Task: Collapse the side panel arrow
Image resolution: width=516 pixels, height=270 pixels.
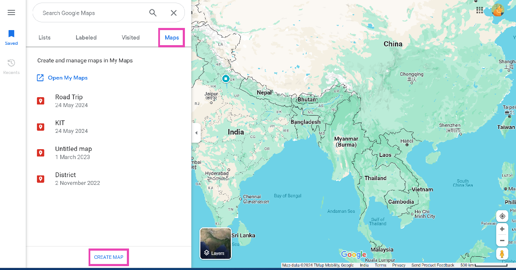Action: click(x=197, y=133)
